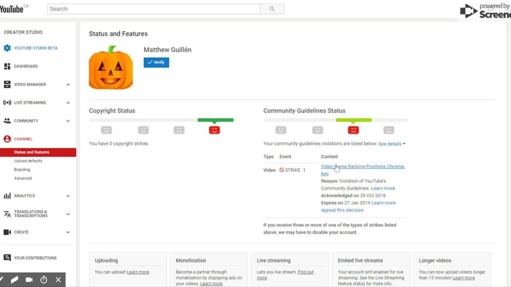Screen dimensions: 511x287
Task: Click the timer icon in recorder toolbar
Action: coord(44,280)
